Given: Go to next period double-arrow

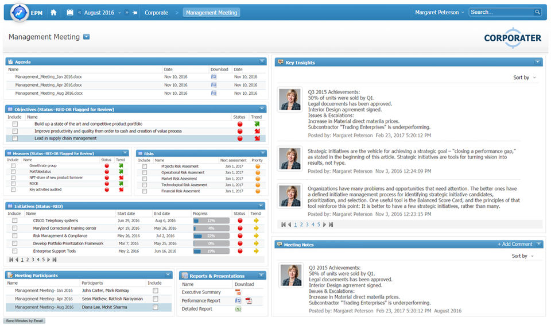Looking at the screenshot, I should pos(127,13).
